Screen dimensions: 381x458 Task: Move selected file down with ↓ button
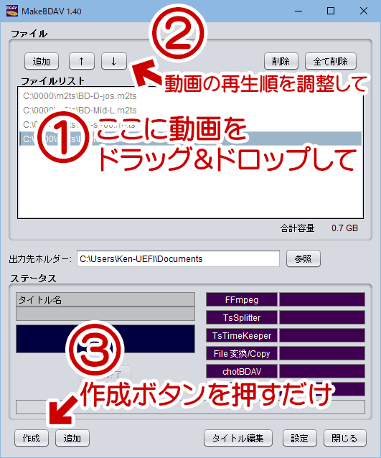114,61
